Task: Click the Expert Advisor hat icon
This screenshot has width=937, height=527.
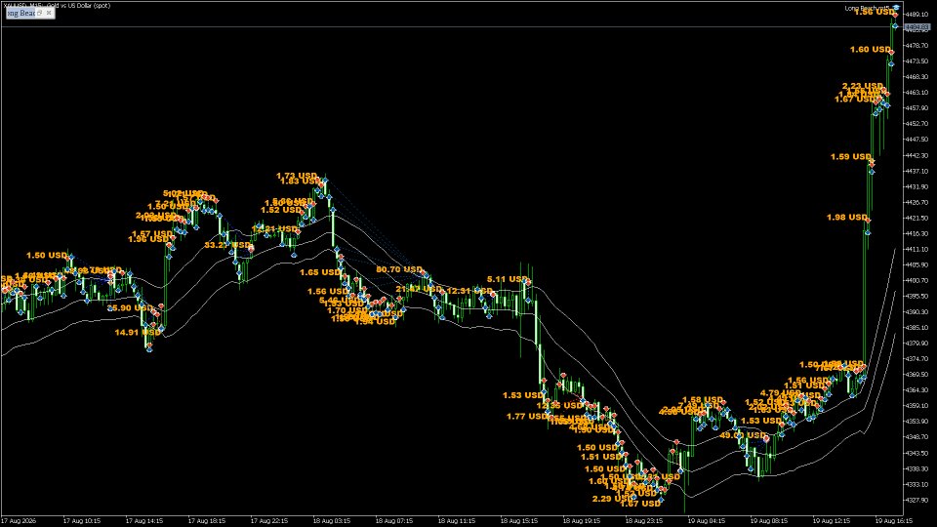Action: click(x=896, y=8)
